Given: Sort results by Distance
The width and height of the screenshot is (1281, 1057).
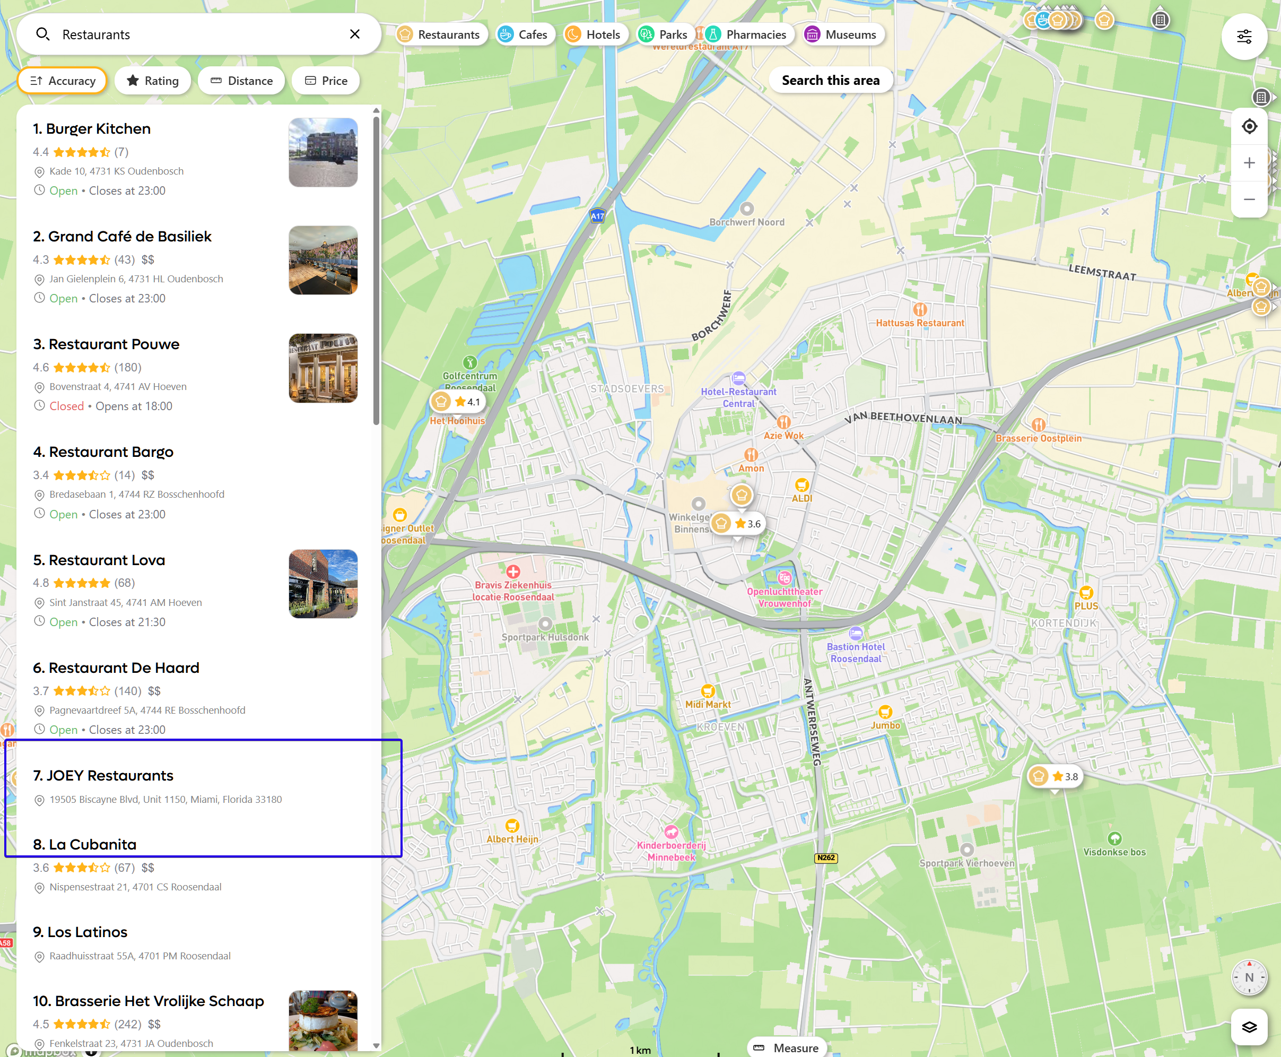Looking at the screenshot, I should coord(241,81).
